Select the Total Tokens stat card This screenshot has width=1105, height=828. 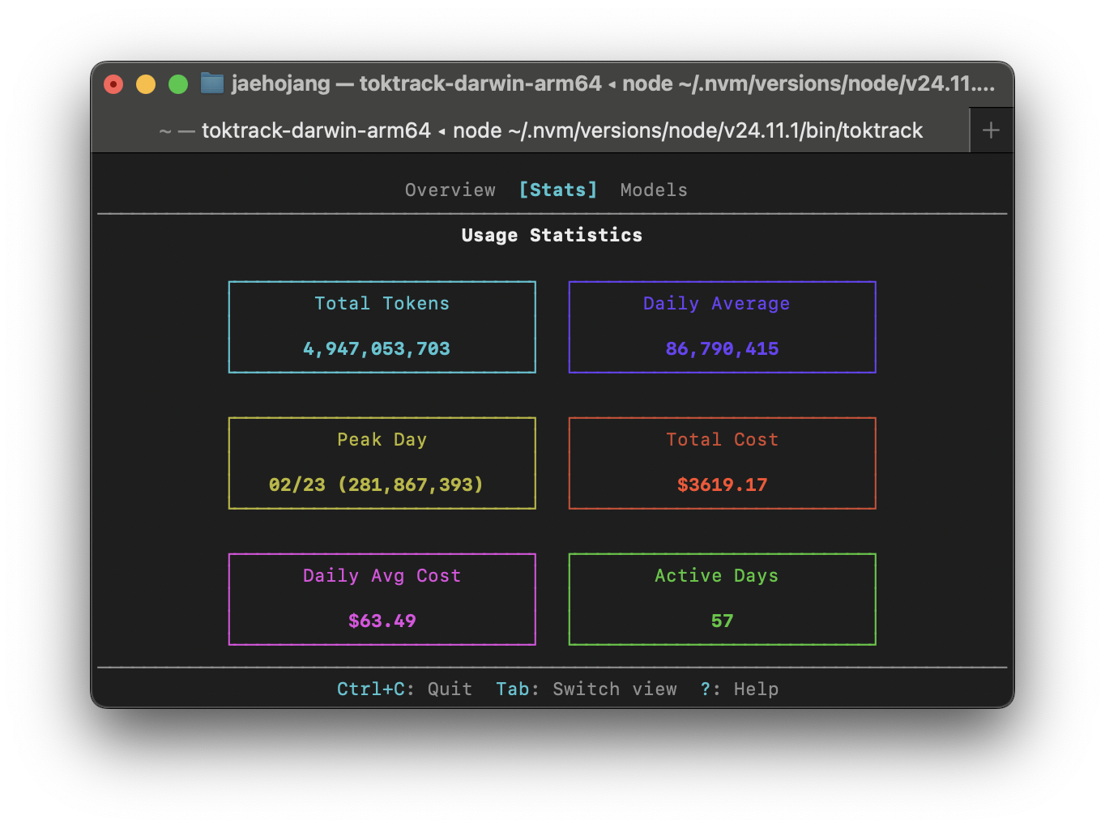tap(382, 327)
